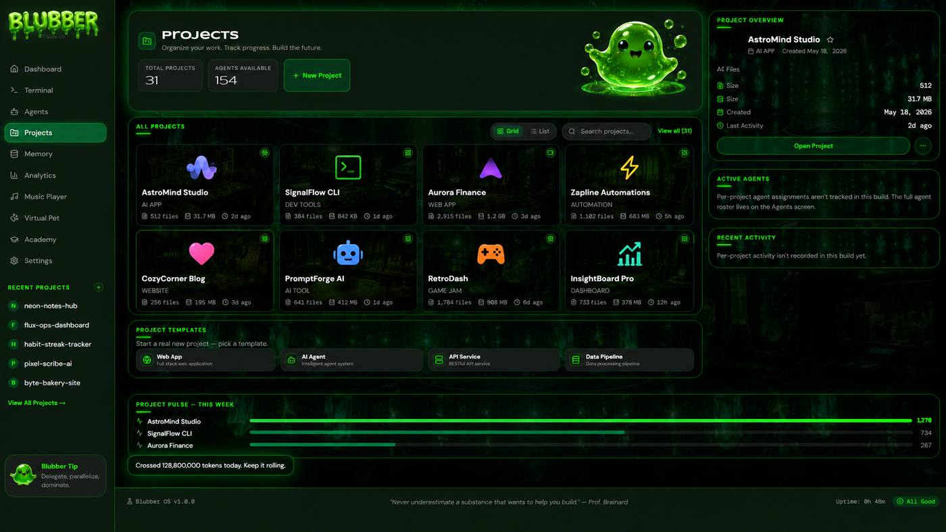Screen dimensions: 946x532
Task: Click corner badge on AstroMind Studio card
Action: (265, 153)
